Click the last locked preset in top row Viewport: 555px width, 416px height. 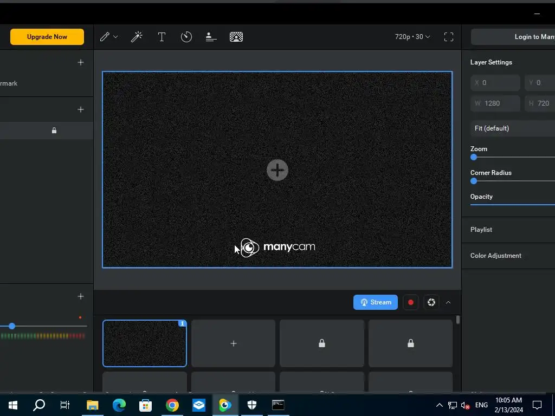[x=411, y=343]
